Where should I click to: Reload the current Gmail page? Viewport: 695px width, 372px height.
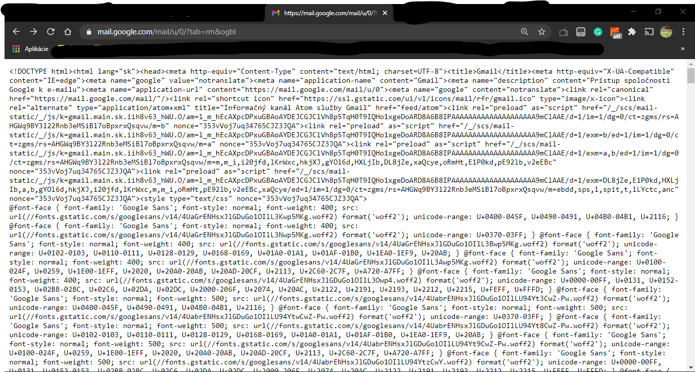[x=51, y=32]
